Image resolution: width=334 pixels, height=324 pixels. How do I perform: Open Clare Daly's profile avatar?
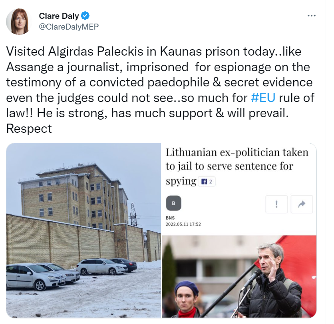click(x=19, y=22)
